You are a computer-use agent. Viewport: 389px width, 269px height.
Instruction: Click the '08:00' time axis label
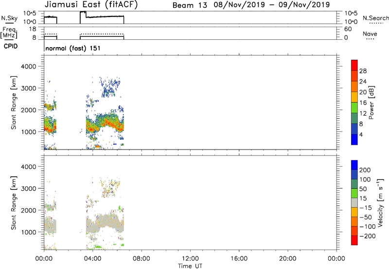(x=141, y=259)
